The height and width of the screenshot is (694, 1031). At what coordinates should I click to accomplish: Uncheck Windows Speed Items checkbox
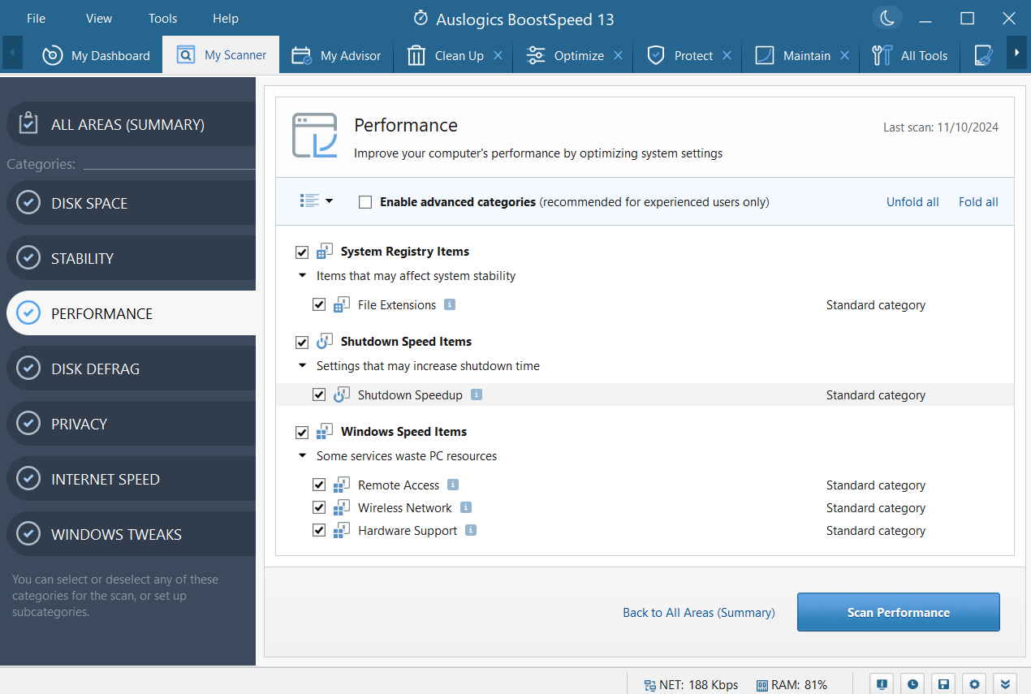tap(302, 433)
